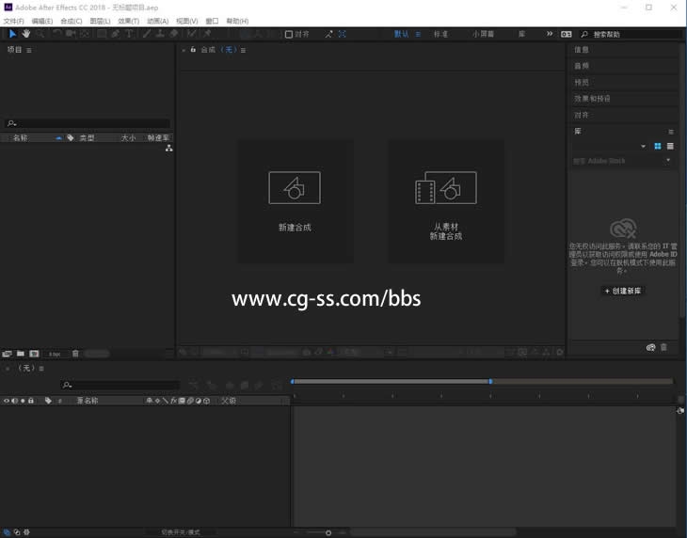Image resolution: width=687 pixels, height=538 pixels.
Task: Toggle the composition panel lock icon
Action: click(x=194, y=50)
